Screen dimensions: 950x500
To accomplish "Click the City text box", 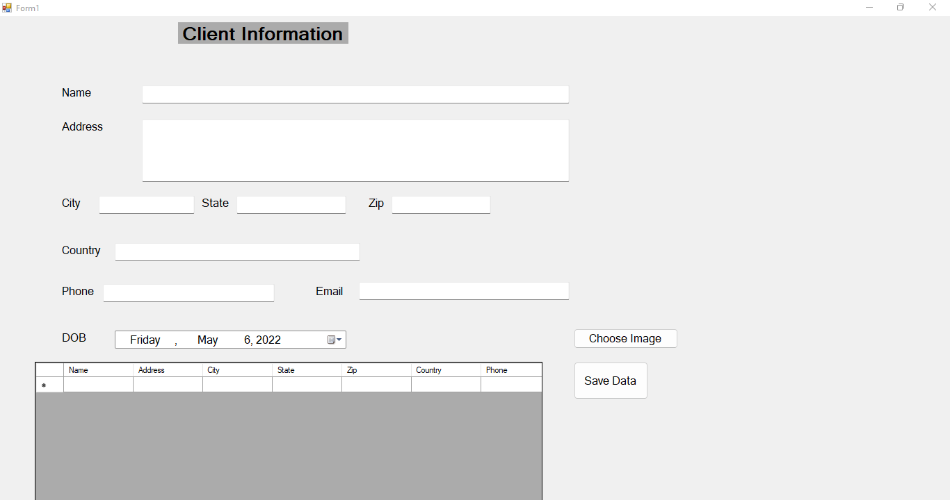I will pos(146,204).
